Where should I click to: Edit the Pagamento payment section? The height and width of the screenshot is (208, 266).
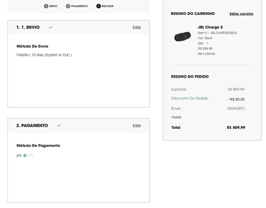(137, 126)
